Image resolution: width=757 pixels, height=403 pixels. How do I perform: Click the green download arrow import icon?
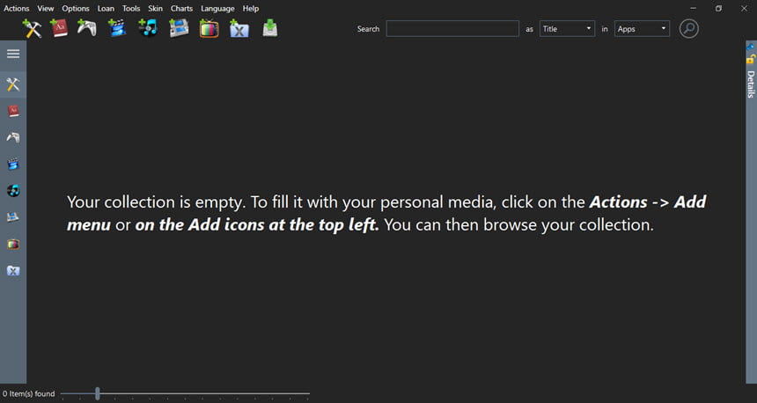coord(270,28)
